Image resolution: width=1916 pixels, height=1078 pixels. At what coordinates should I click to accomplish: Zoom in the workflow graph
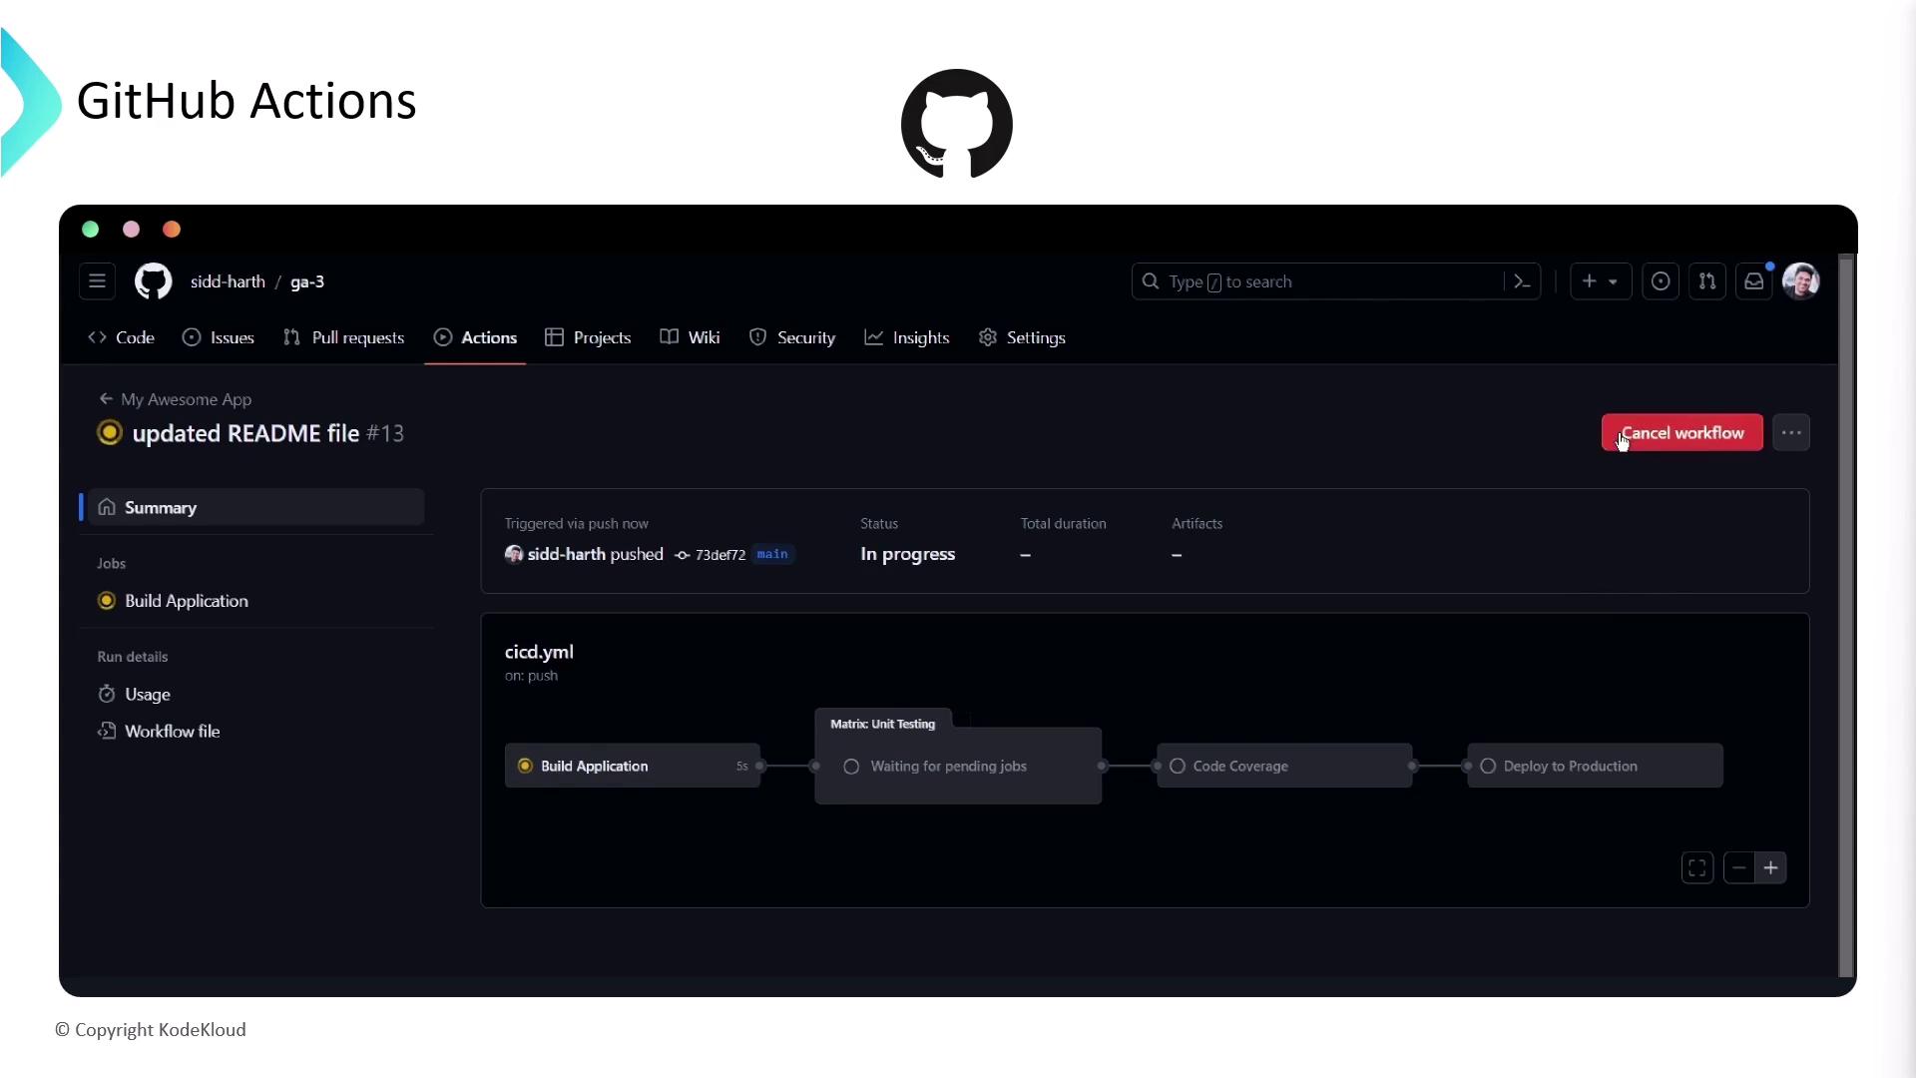(x=1771, y=868)
